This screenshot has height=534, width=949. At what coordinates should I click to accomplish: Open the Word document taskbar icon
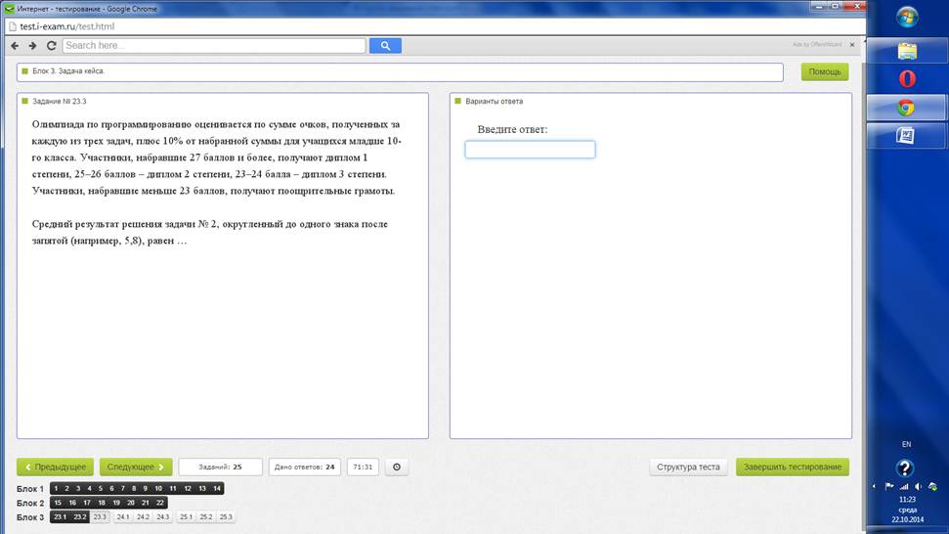coord(905,135)
